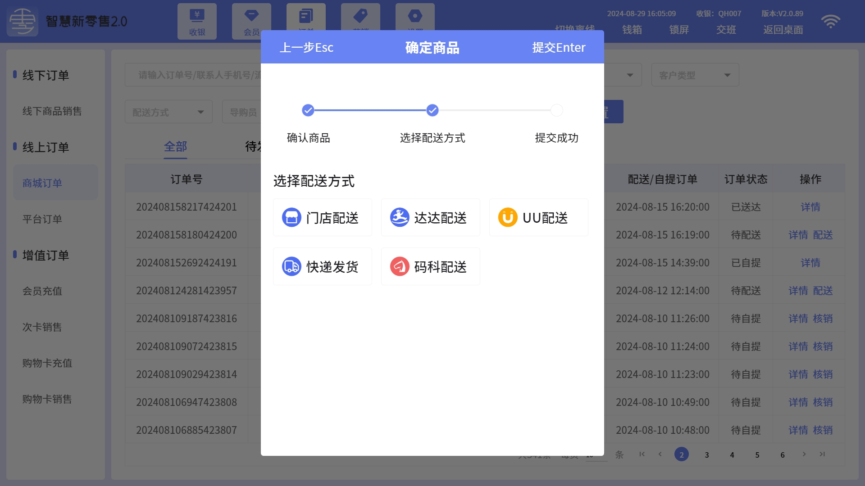Jump to page 4 in pagination

(x=732, y=455)
